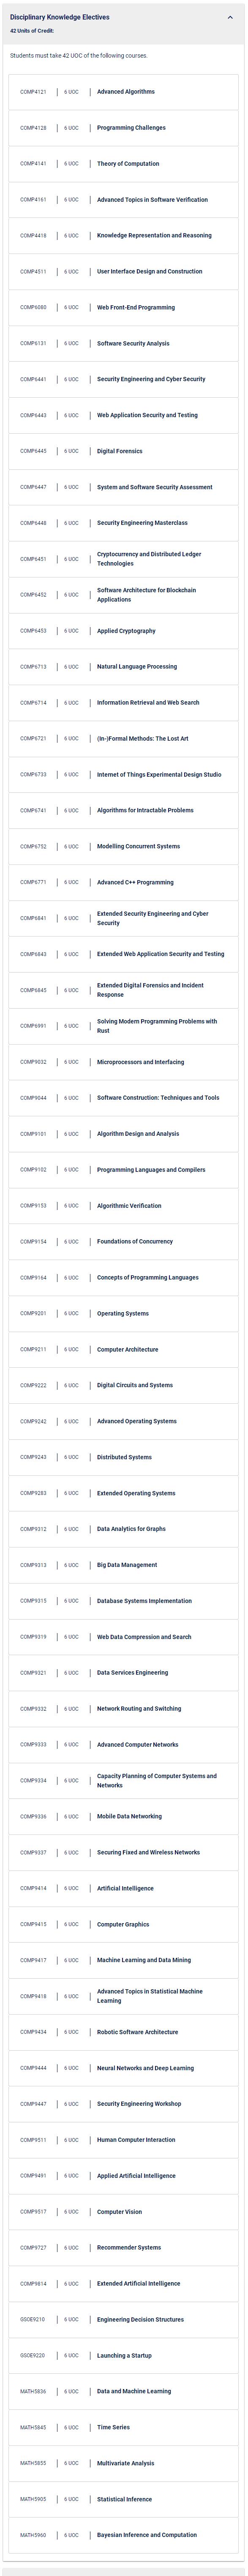248x2576 pixels.
Task: Open Neural Networks and Deep Learning
Action: (x=123, y=2068)
